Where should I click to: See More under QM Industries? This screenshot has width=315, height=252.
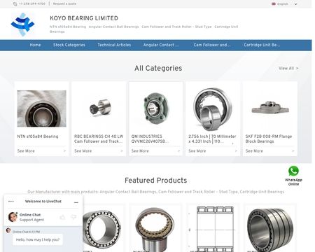[140, 151]
